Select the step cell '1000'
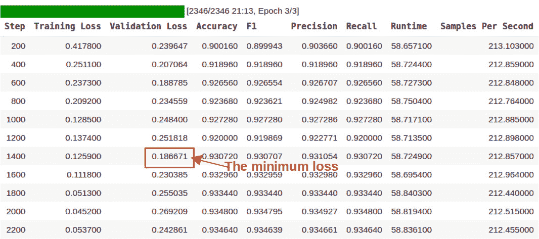This screenshot has height=239, width=539. (x=16, y=120)
